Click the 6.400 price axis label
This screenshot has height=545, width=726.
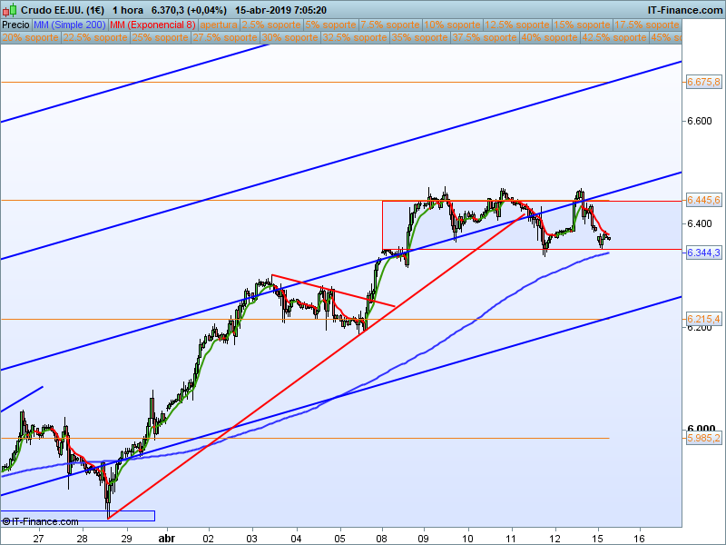pos(699,223)
